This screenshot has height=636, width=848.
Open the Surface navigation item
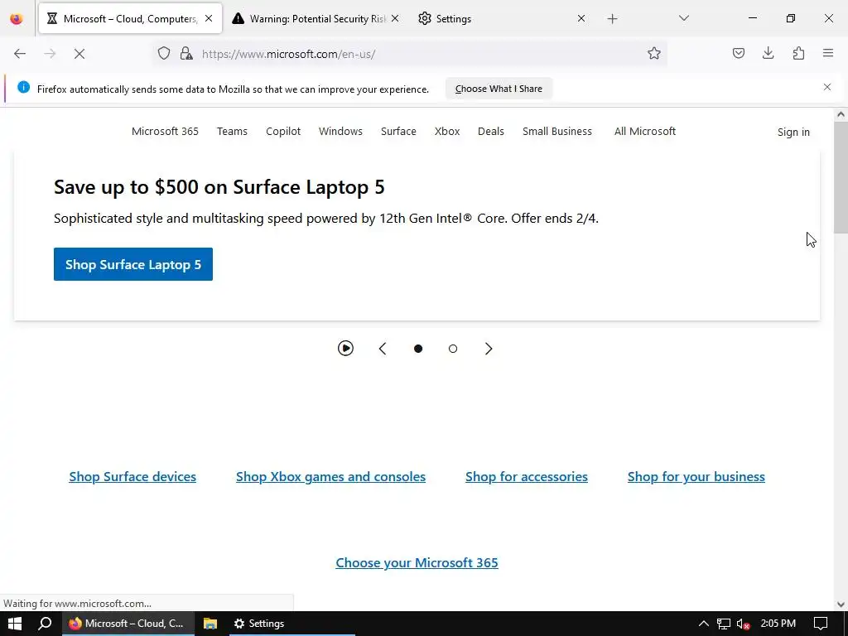click(398, 132)
